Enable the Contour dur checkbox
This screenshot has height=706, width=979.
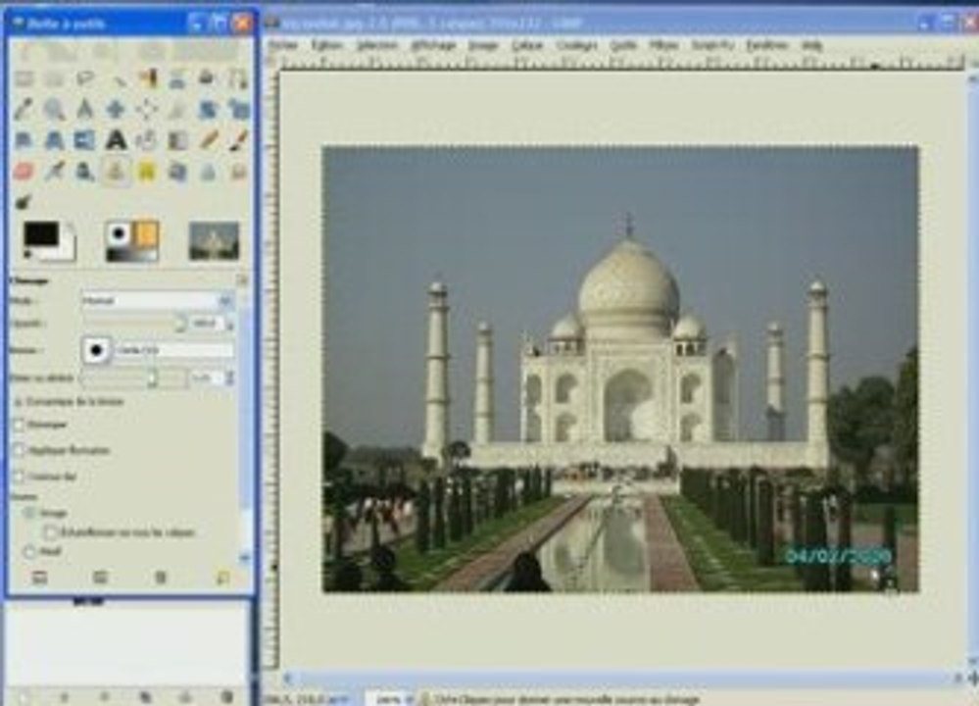18,477
